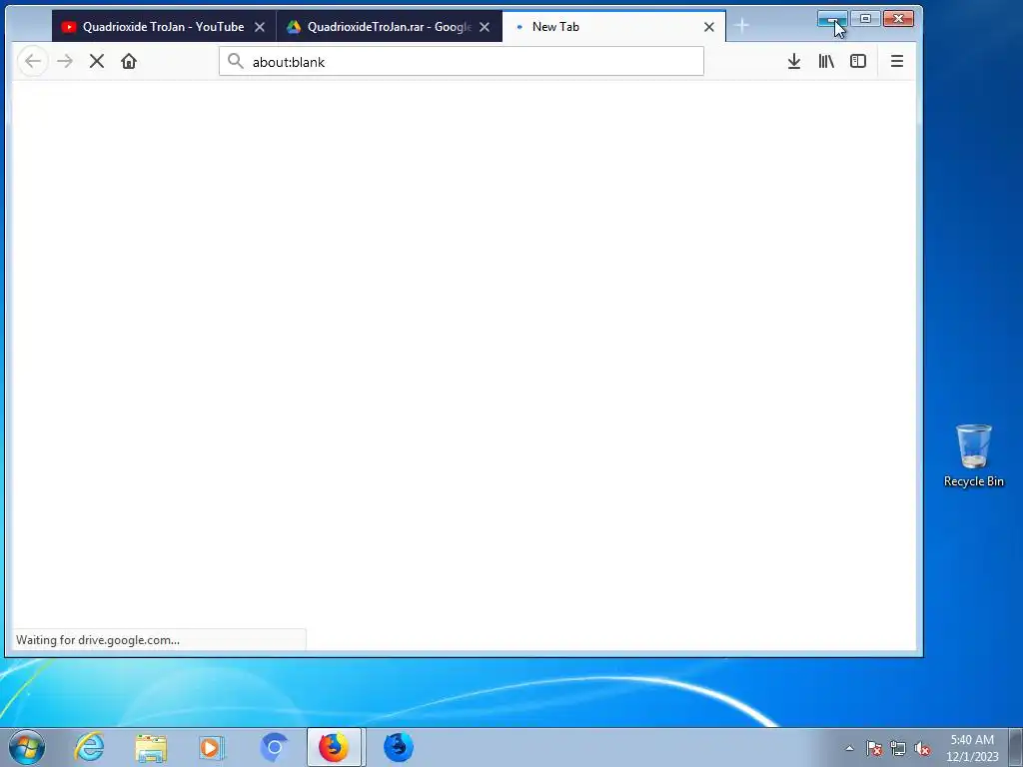Click the Show desktop strip
Screen dimensions: 1023x767
coord(1016,747)
